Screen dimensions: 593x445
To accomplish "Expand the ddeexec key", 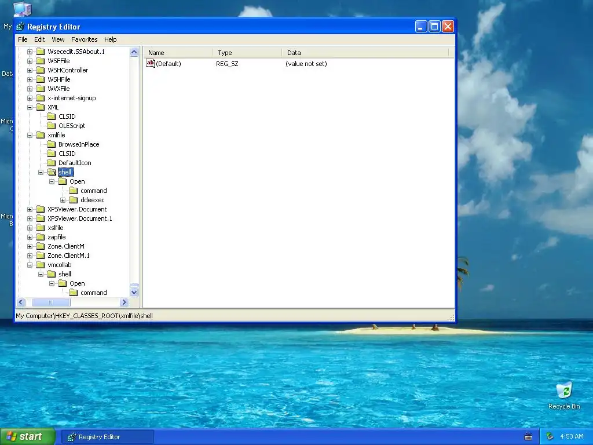I will [x=63, y=200].
